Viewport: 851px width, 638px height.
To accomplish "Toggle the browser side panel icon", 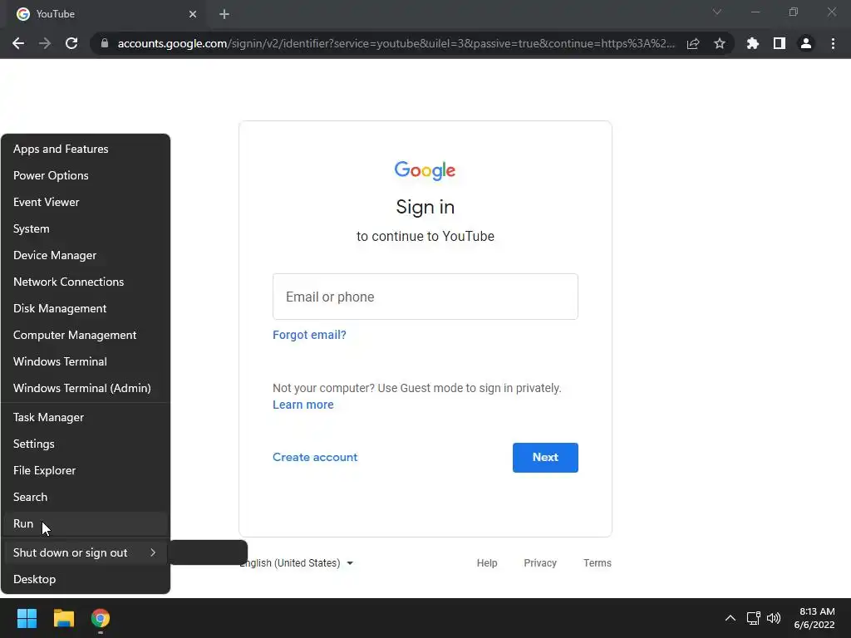I will tap(780, 43).
